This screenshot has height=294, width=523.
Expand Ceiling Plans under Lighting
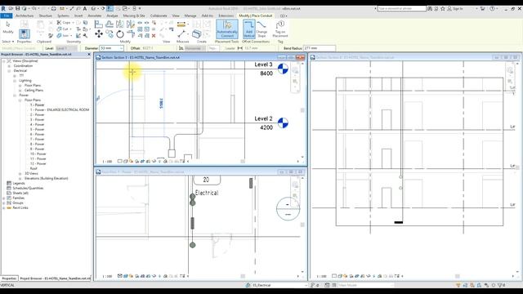pyautogui.click(x=20, y=91)
